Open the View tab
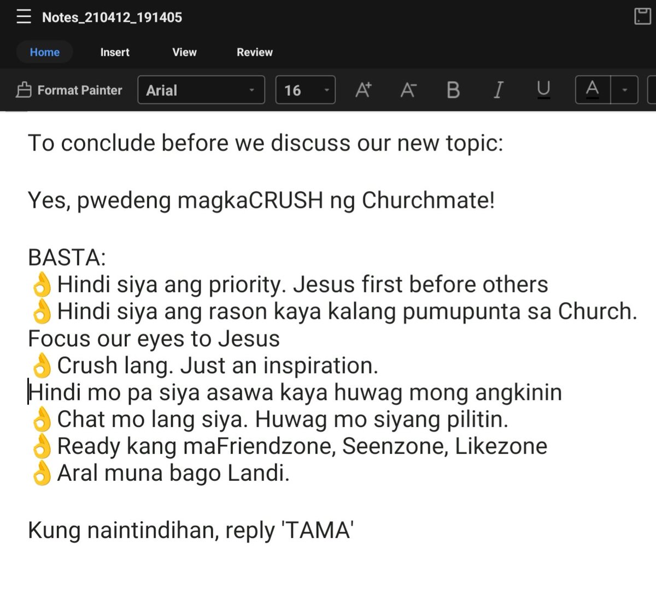Screen dimensions: 656x613 (184, 52)
